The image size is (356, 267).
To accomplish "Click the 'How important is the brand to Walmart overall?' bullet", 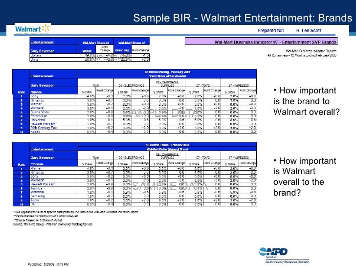I will pos(307,101).
